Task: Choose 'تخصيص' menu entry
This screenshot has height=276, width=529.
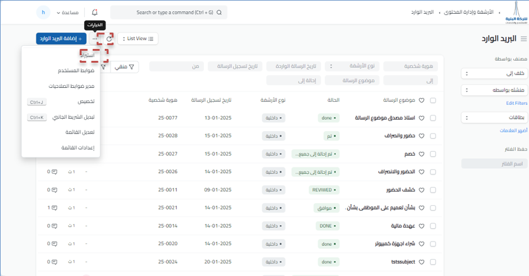Action: pyautogui.click(x=61, y=102)
